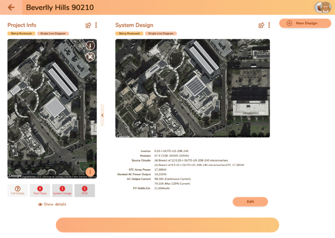
Task: Select source circuit line (1) Branch of 9
Action: pos(199,165)
